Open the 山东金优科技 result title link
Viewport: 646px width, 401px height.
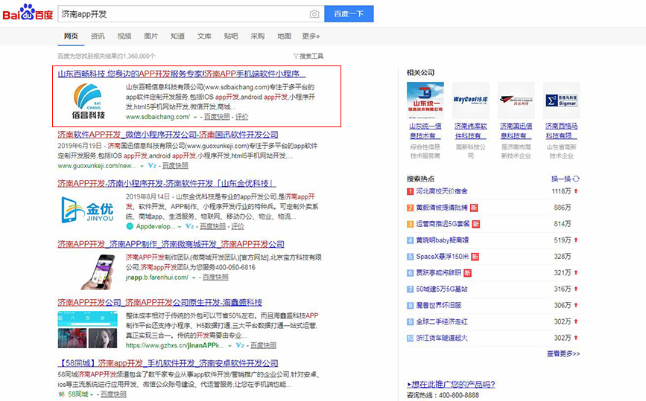pyautogui.click(x=167, y=184)
